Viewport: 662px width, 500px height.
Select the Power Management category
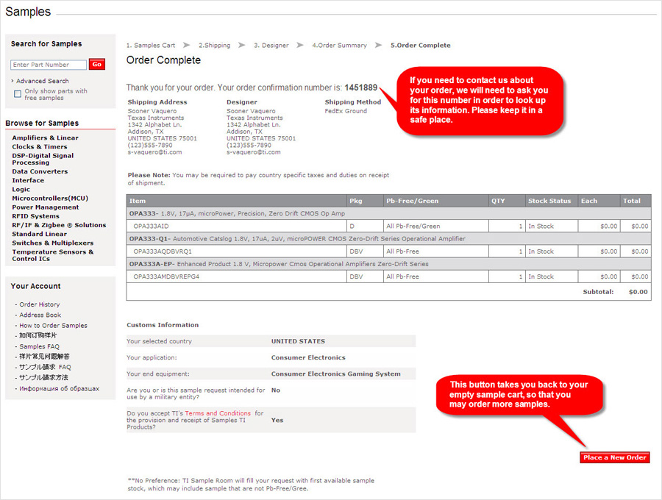coord(46,207)
